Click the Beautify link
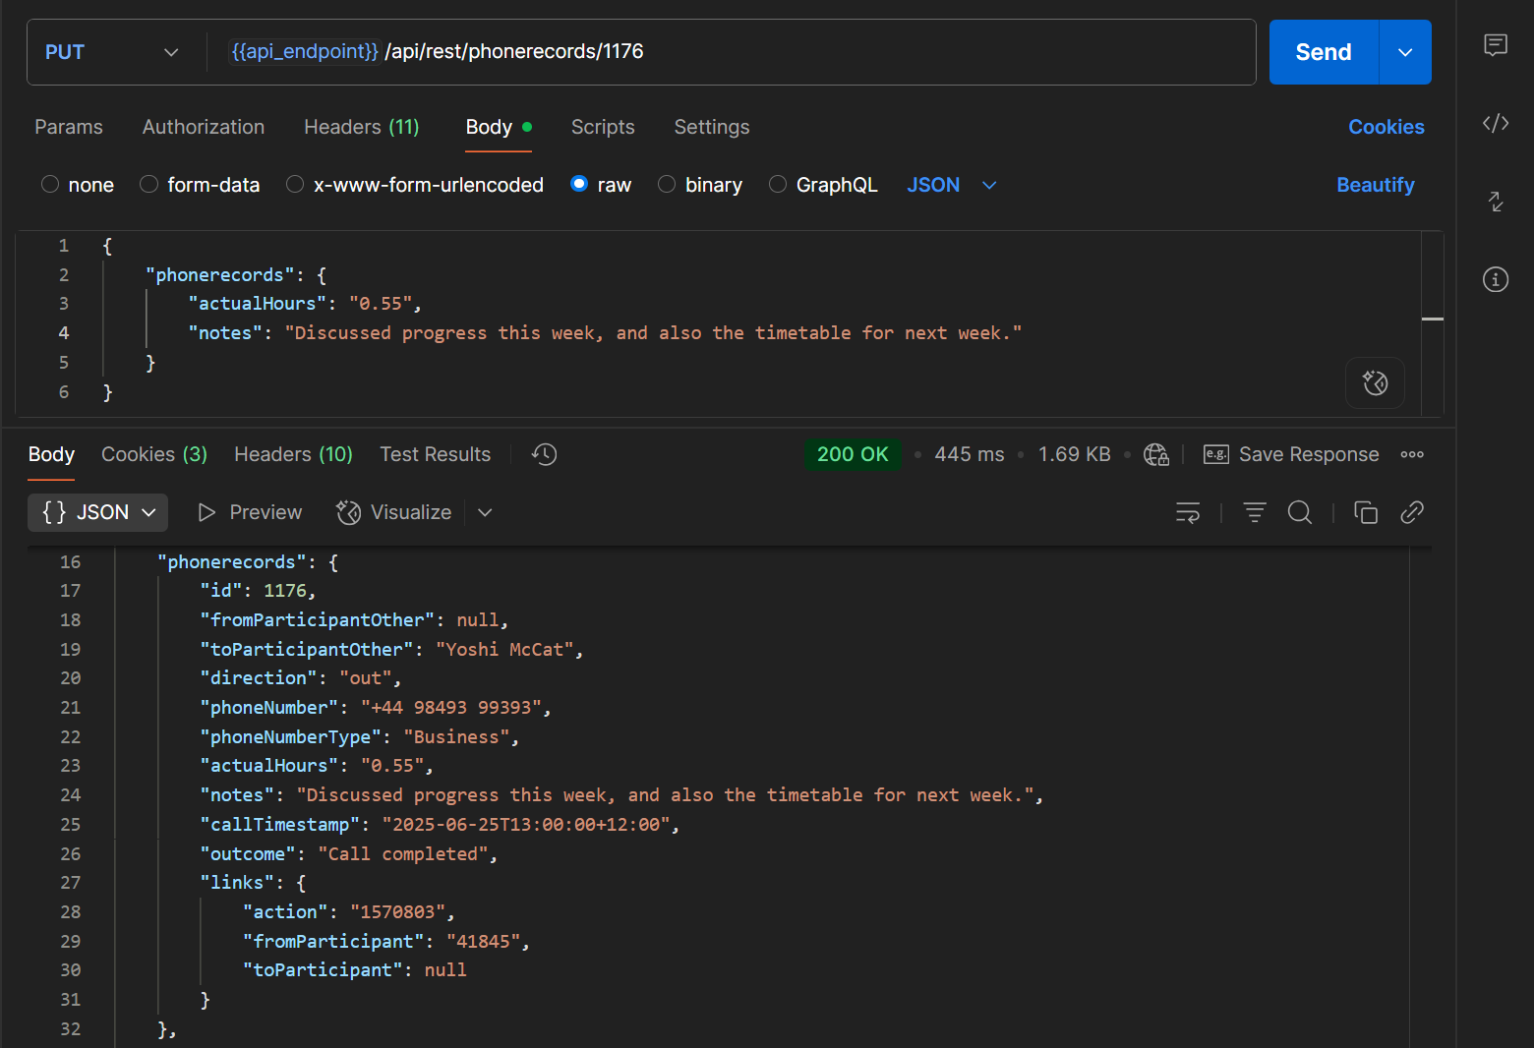1534x1048 pixels. [x=1375, y=185]
